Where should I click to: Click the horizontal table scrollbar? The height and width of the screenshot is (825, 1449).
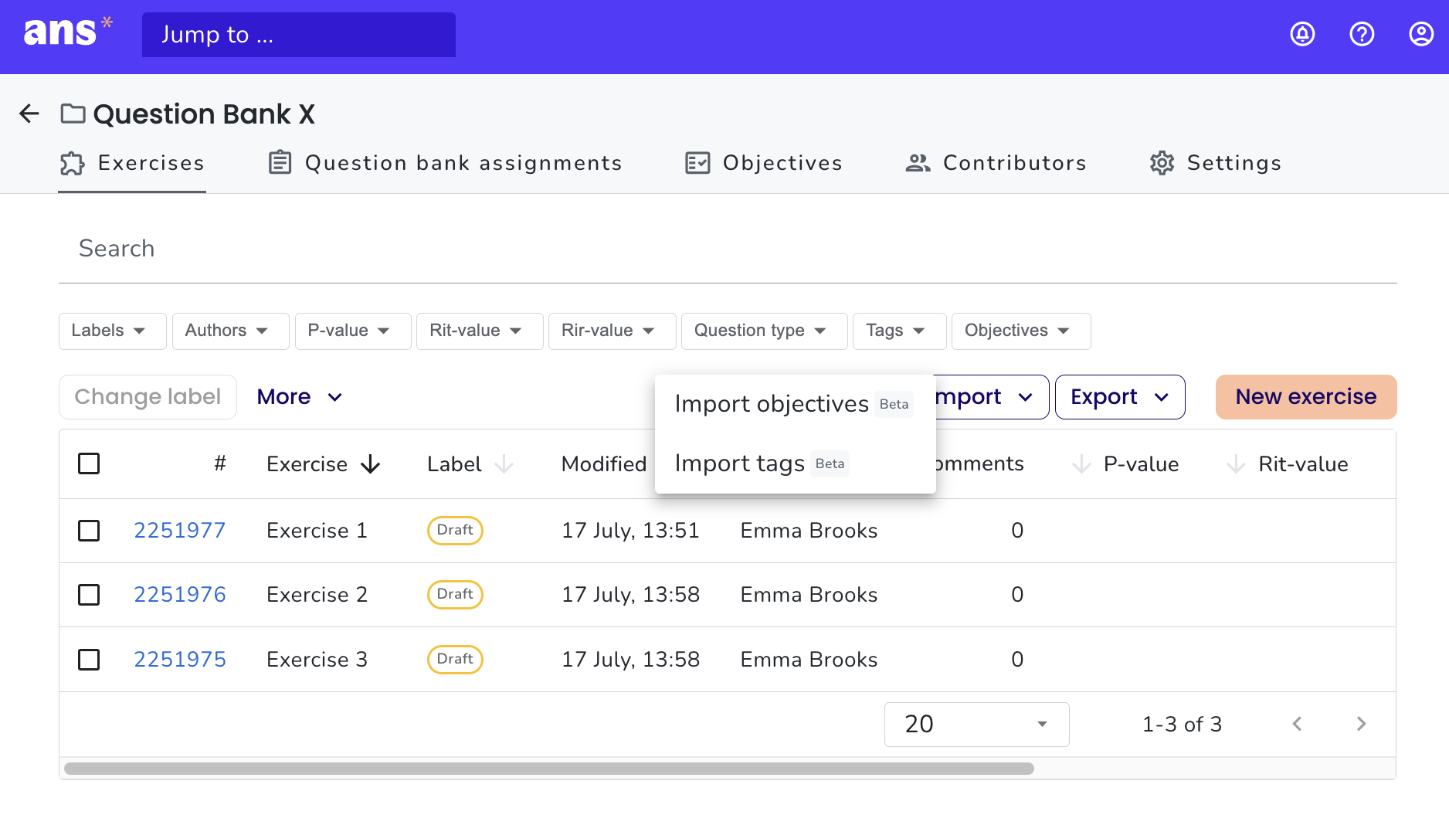click(549, 769)
